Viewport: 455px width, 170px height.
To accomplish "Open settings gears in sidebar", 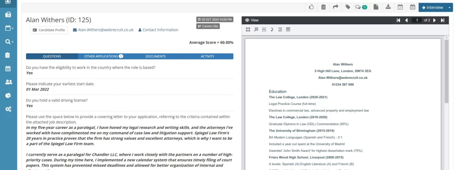I will point(8,109).
